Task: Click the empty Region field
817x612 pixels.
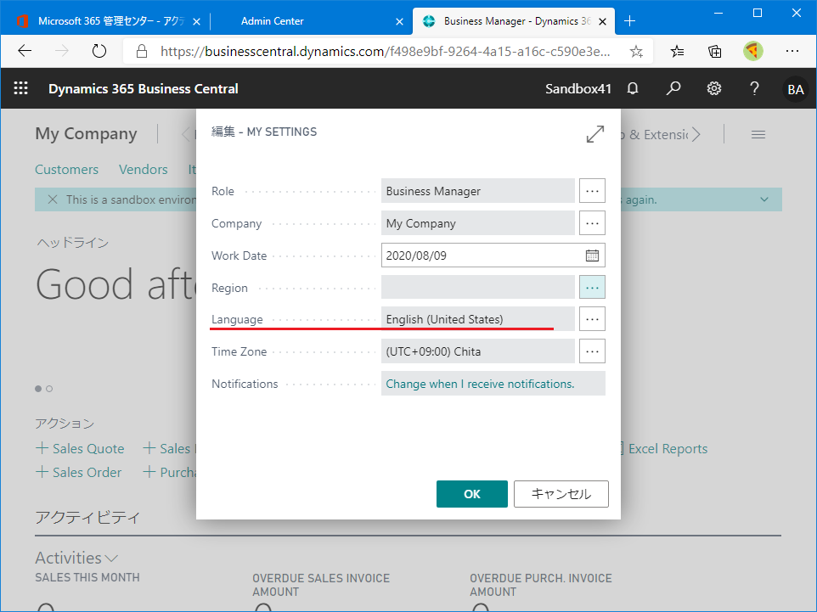Action: click(478, 287)
